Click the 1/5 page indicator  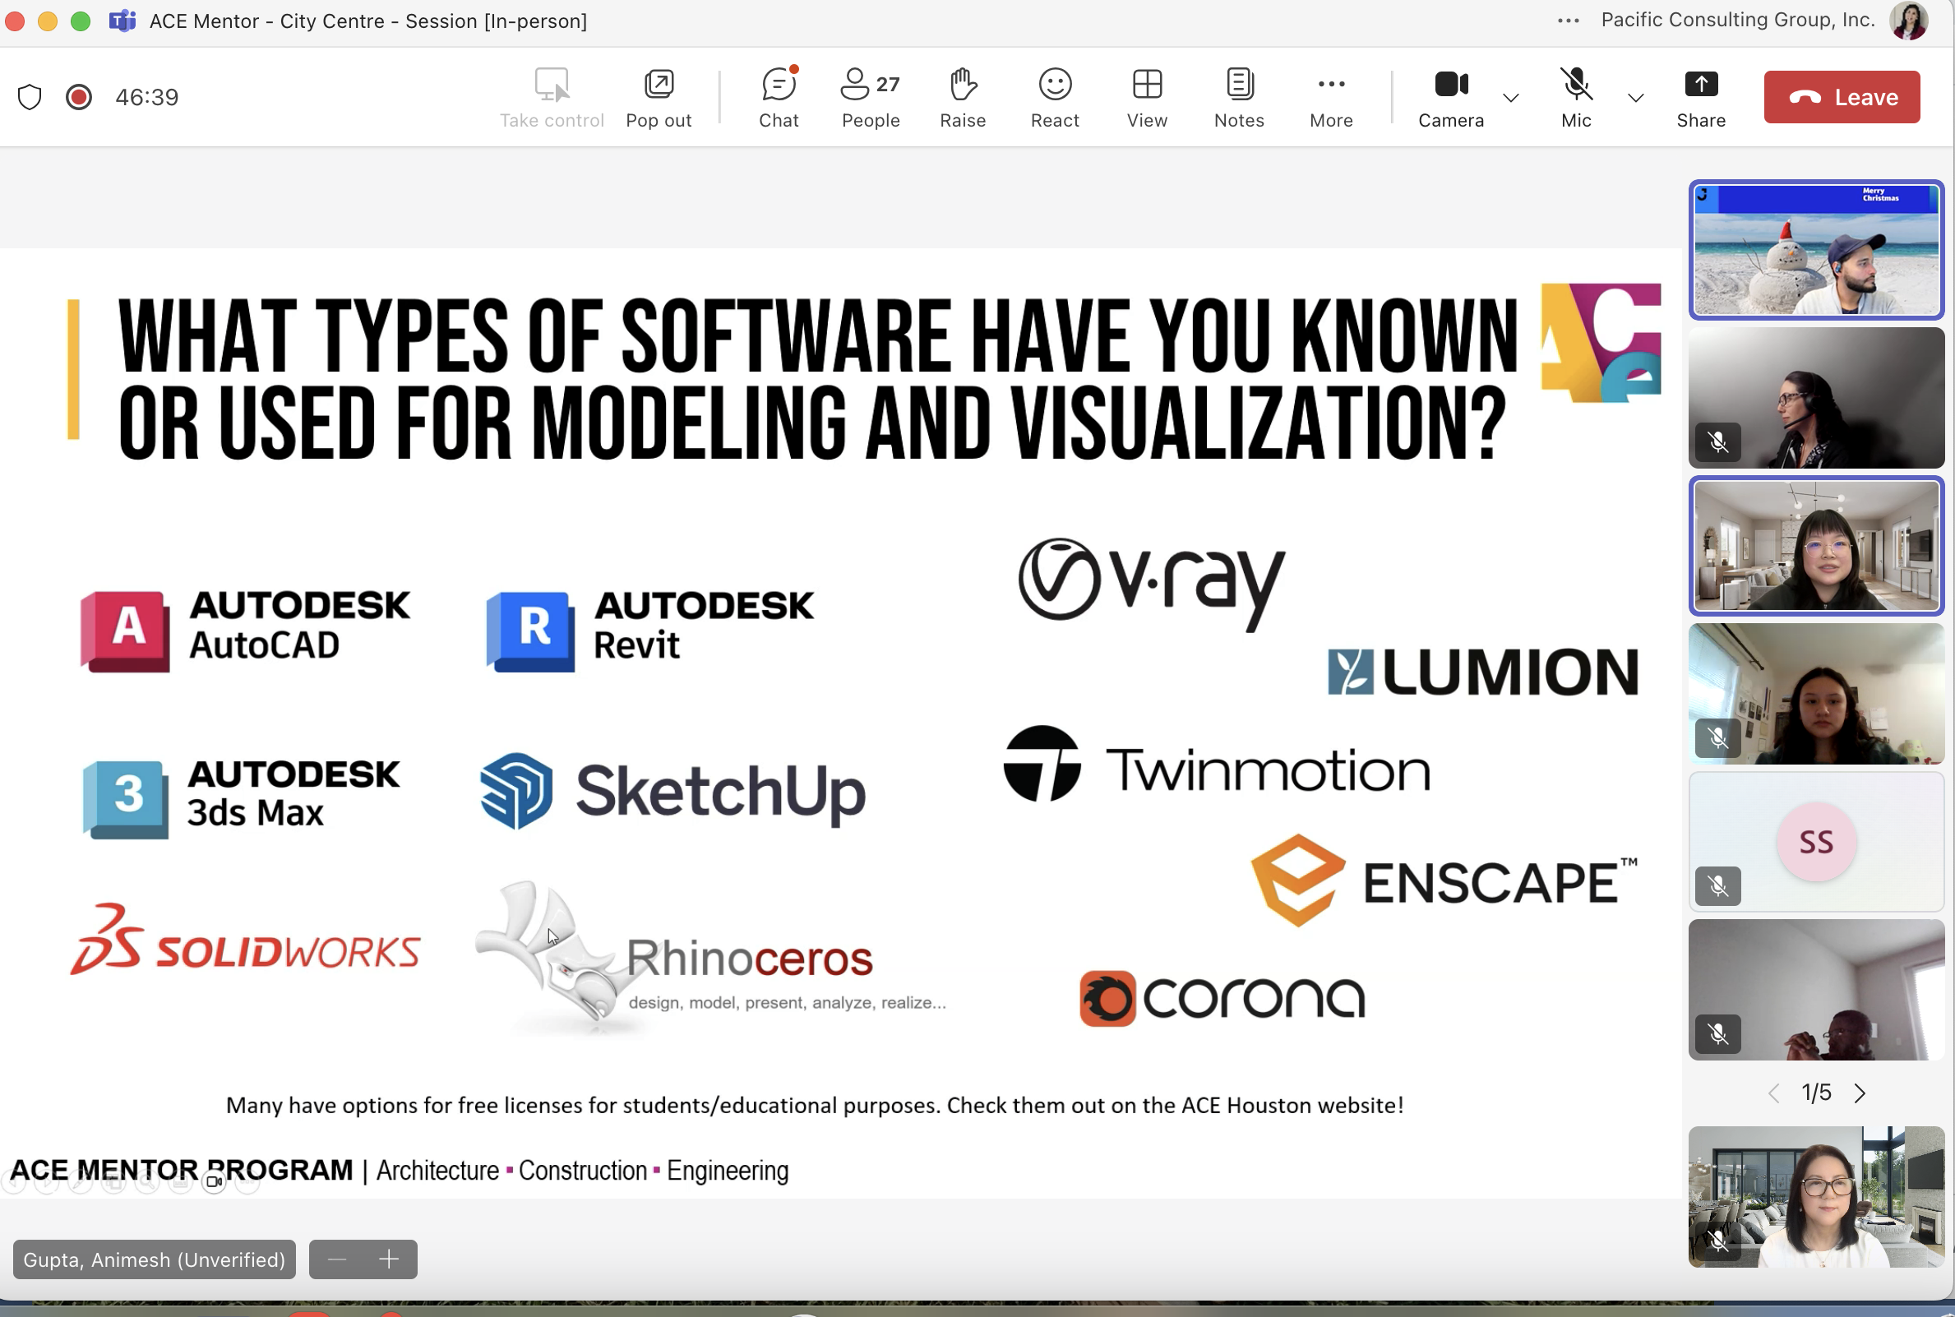tap(1815, 1093)
